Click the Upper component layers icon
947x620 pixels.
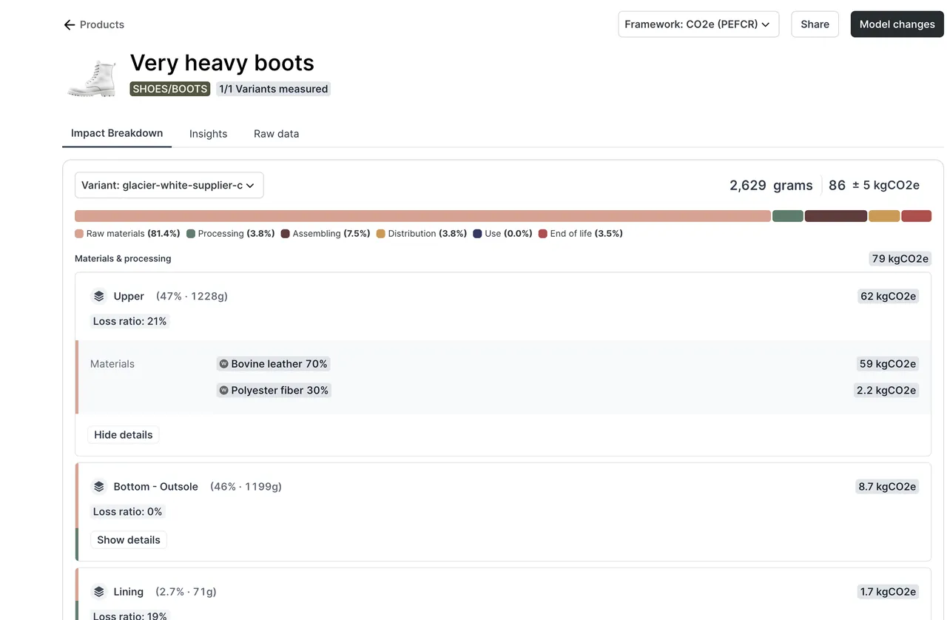tap(99, 296)
